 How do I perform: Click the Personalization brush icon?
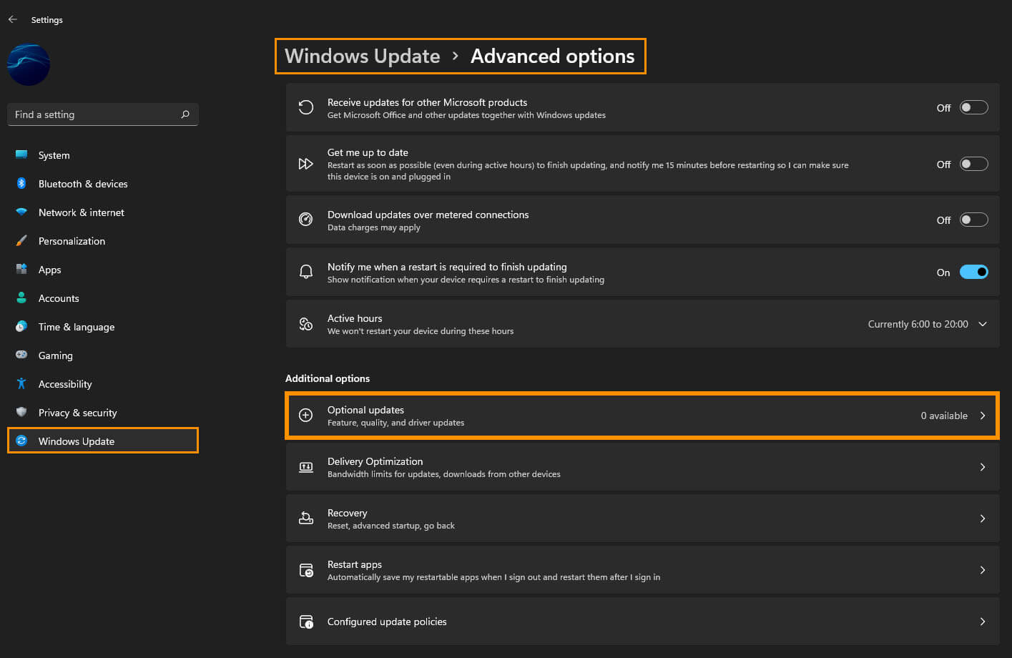[x=21, y=240]
